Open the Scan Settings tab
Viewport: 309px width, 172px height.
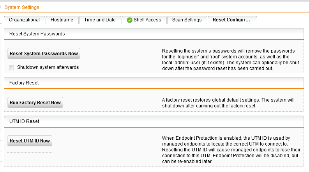tap(187, 20)
